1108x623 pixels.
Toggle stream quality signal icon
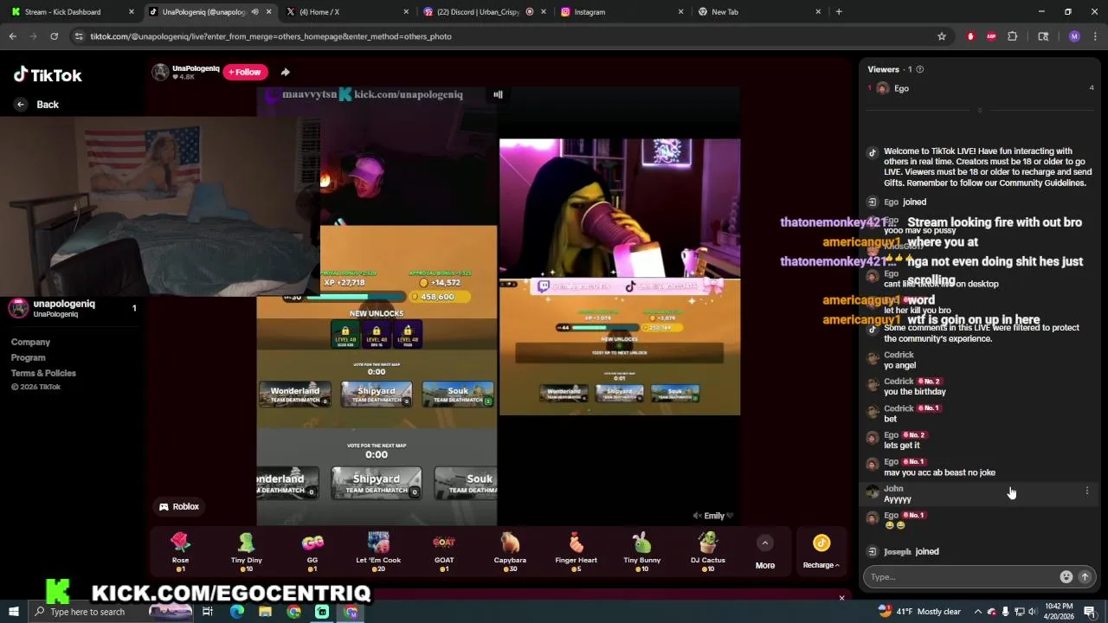coord(498,94)
